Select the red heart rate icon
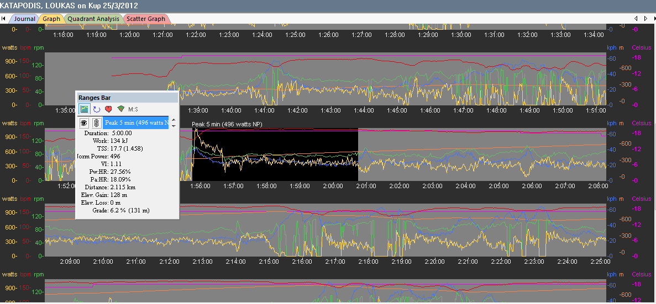The image size is (656, 304). pyautogui.click(x=108, y=109)
